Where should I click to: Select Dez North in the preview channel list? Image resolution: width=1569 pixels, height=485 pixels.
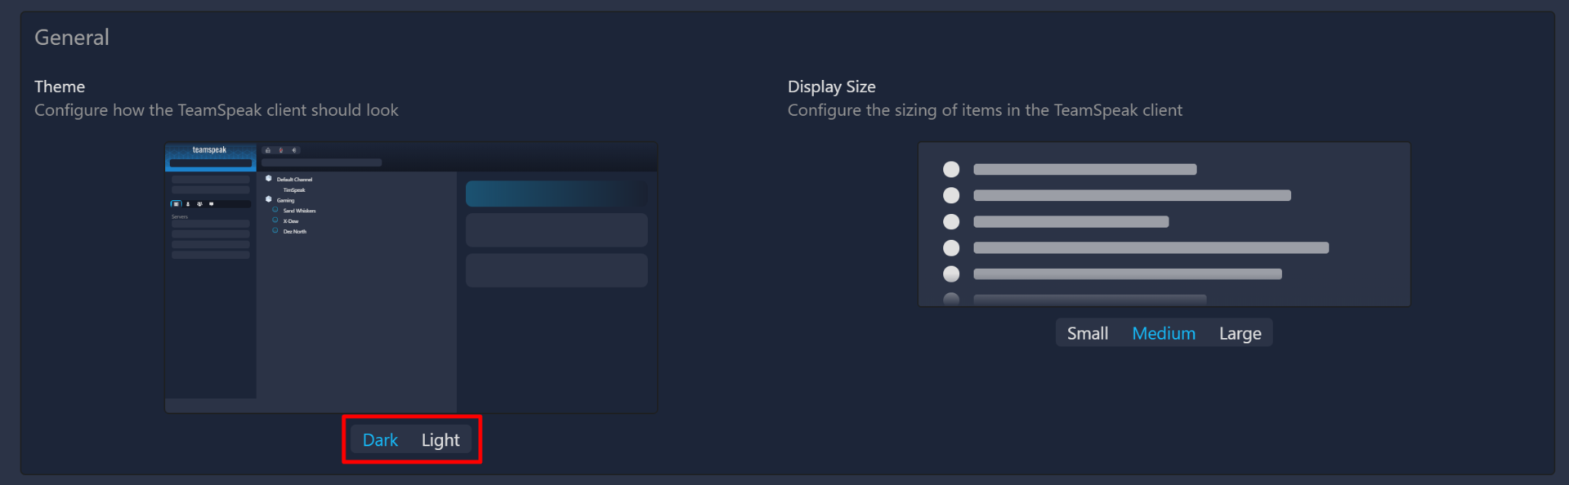(295, 231)
